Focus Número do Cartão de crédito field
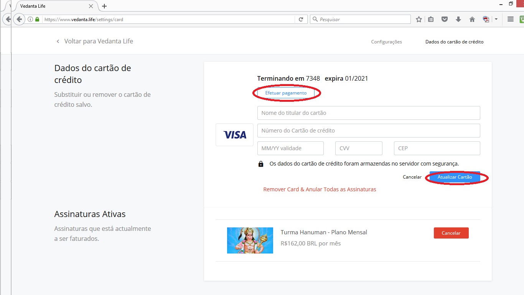Viewport: 524px width, 295px height. [x=369, y=131]
